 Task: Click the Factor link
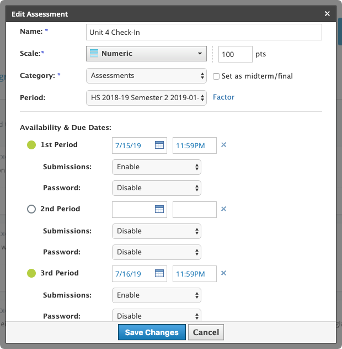tap(223, 97)
